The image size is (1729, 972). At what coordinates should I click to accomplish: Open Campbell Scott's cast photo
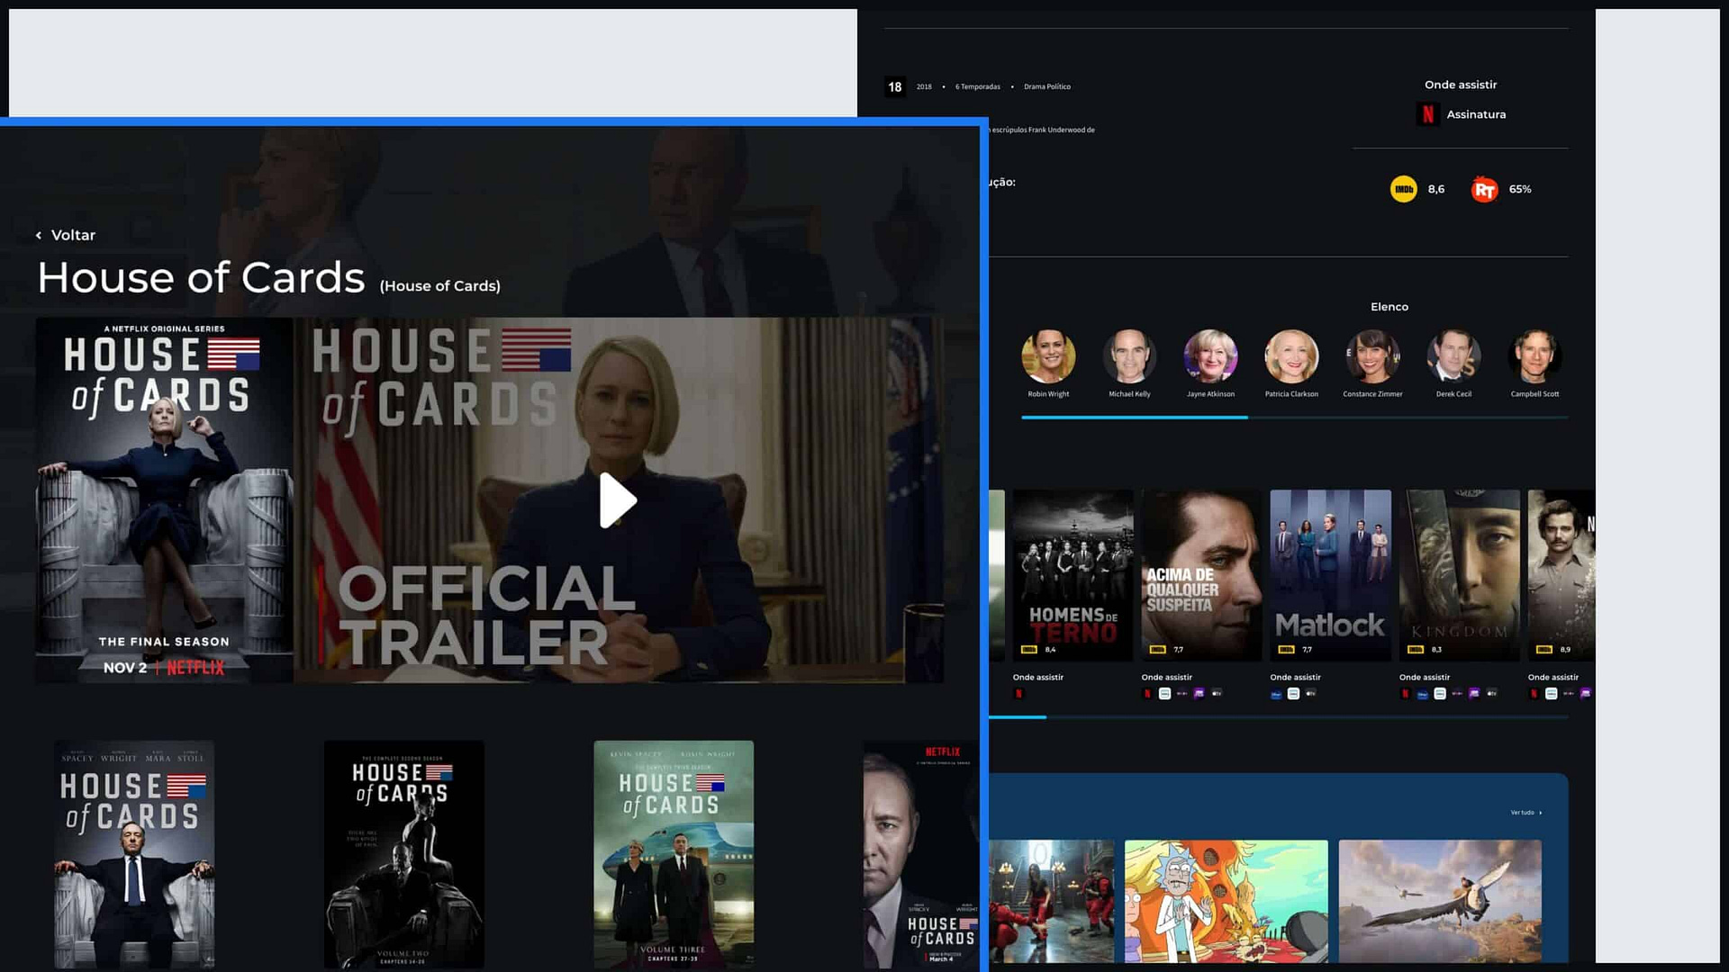(1534, 356)
